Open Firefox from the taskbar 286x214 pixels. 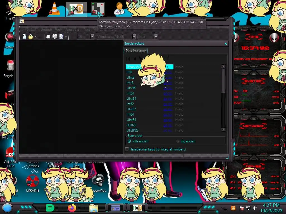coord(72,208)
